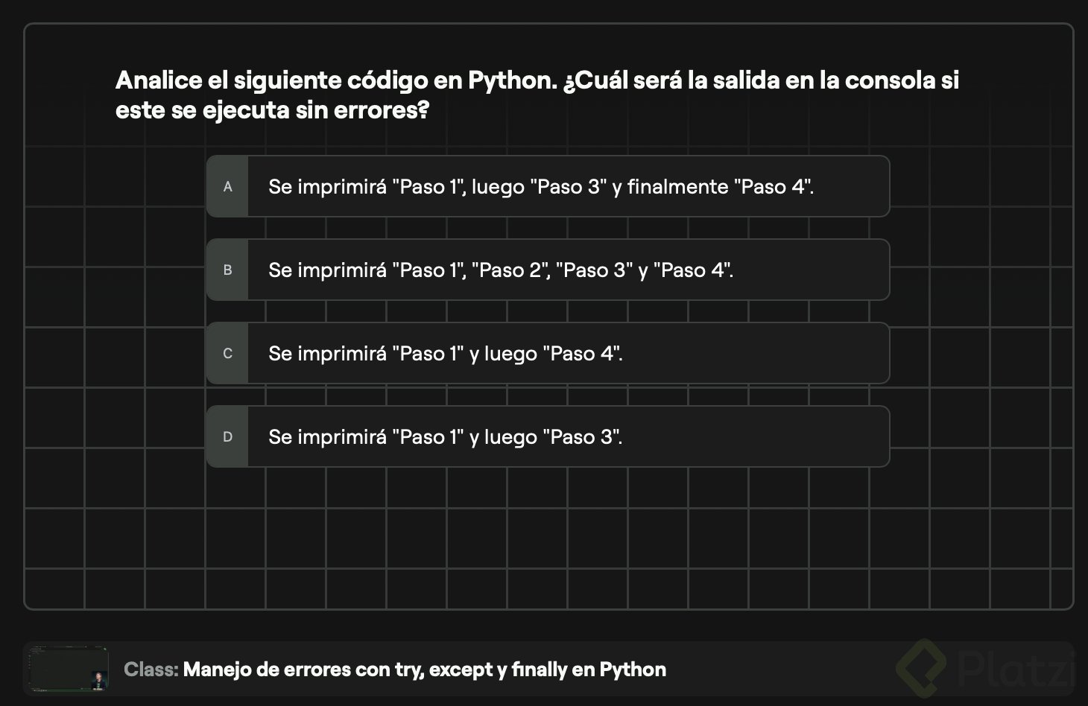
Task: Click the empty right end of option C
Action: pos(782,354)
